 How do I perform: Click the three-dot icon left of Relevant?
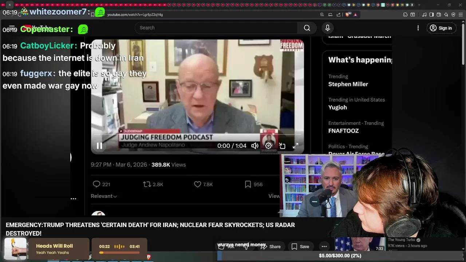pyautogui.click(x=73, y=199)
